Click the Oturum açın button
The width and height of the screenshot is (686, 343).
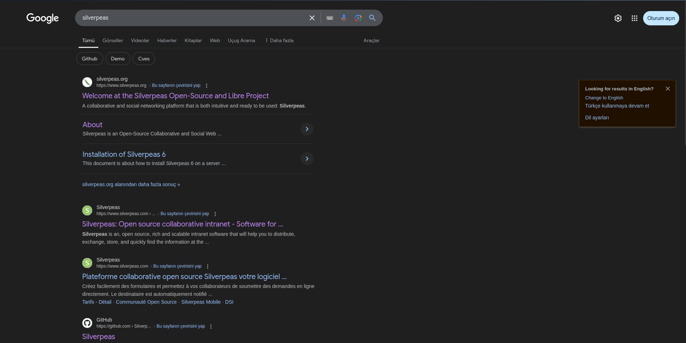(661, 18)
